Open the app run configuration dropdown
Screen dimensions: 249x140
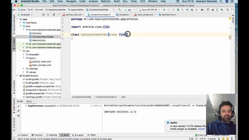(130, 10)
